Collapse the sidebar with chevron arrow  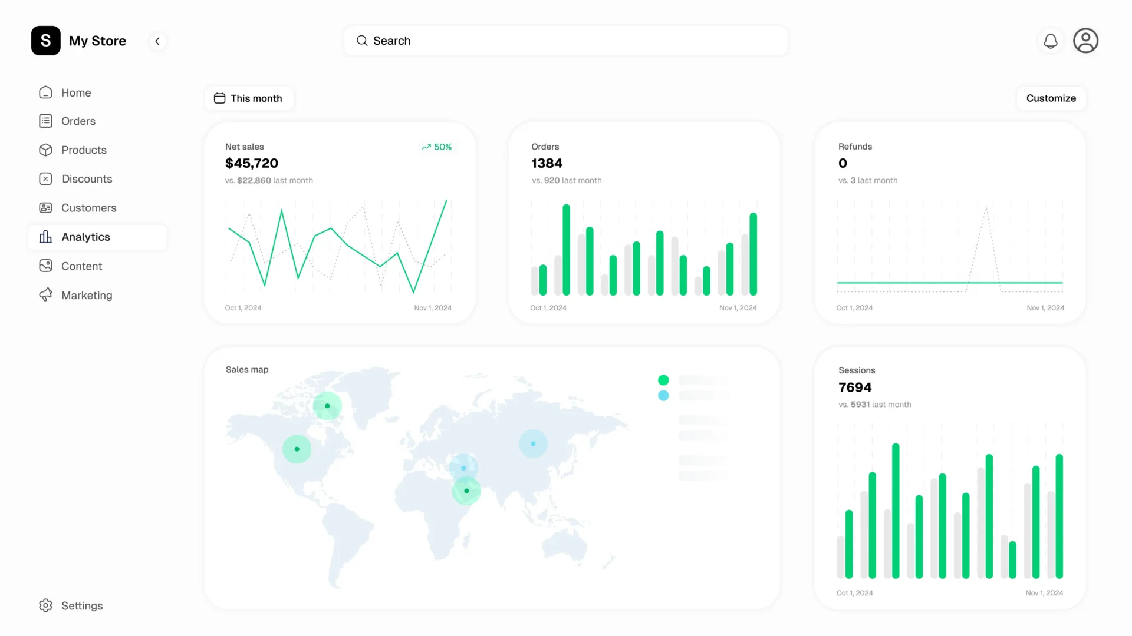point(157,41)
